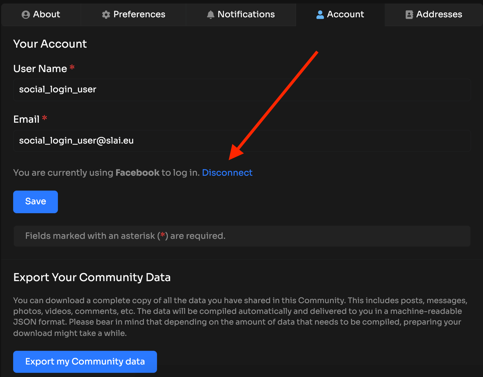The width and height of the screenshot is (483, 377).
Task: Click the bold Facebook text in the login message
Action: pyautogui.click(x=137, y=172)
